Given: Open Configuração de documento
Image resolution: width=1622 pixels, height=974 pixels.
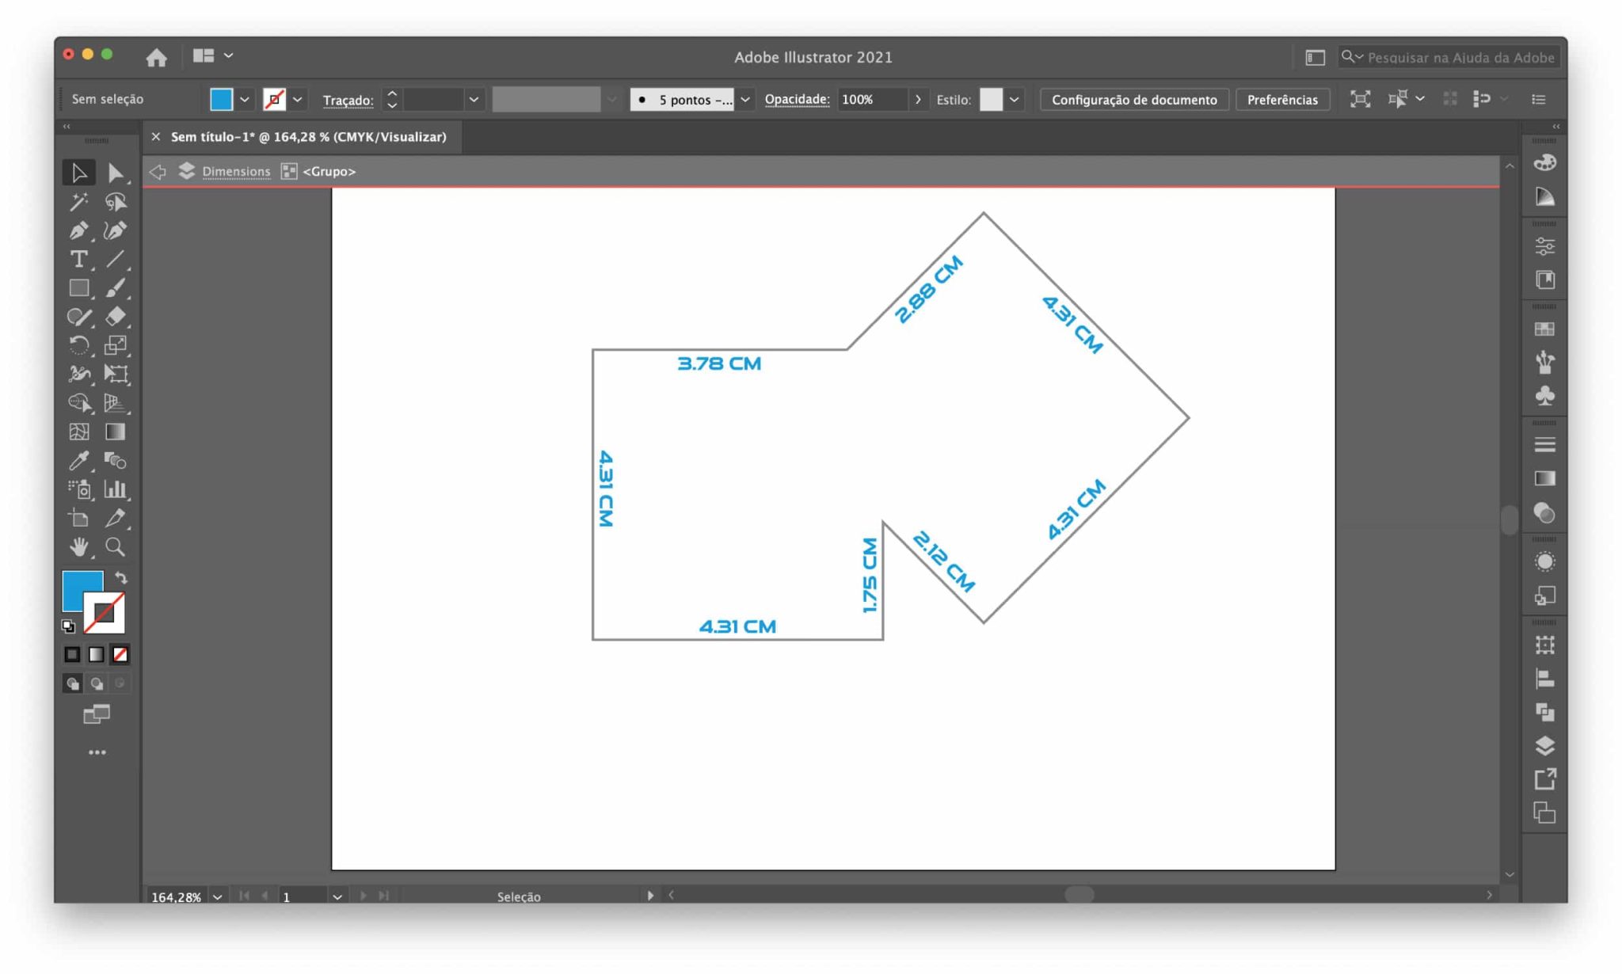Looking at the screenshot, I should pos(1134,99).
